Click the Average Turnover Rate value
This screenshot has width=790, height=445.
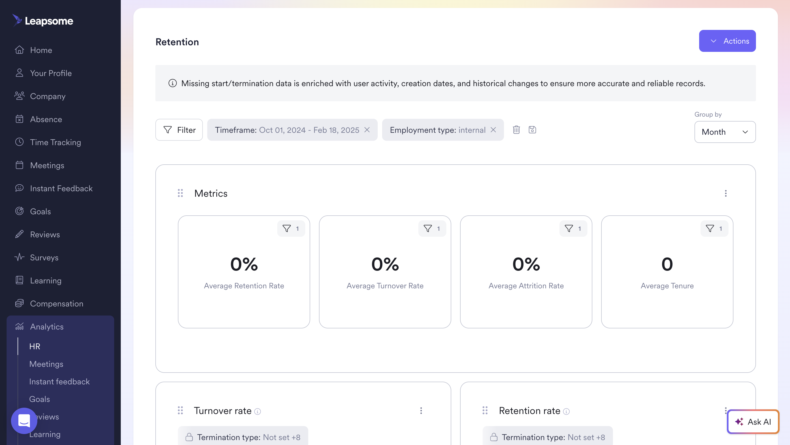pos(385,264)
